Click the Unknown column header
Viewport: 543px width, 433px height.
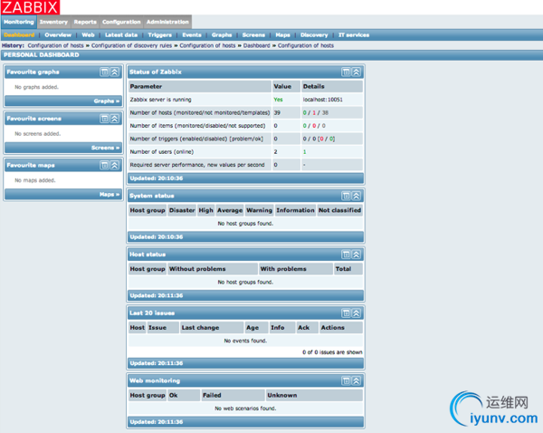[314, 395]
